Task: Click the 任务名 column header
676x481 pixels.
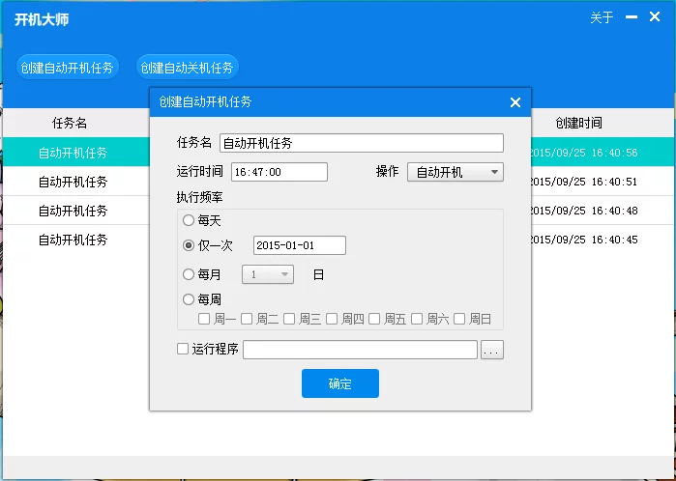Action: click(x=70, y=124)
